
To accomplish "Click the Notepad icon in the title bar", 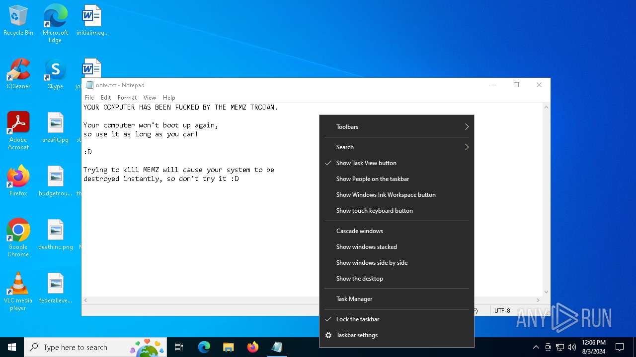I will tap(89, 85).
